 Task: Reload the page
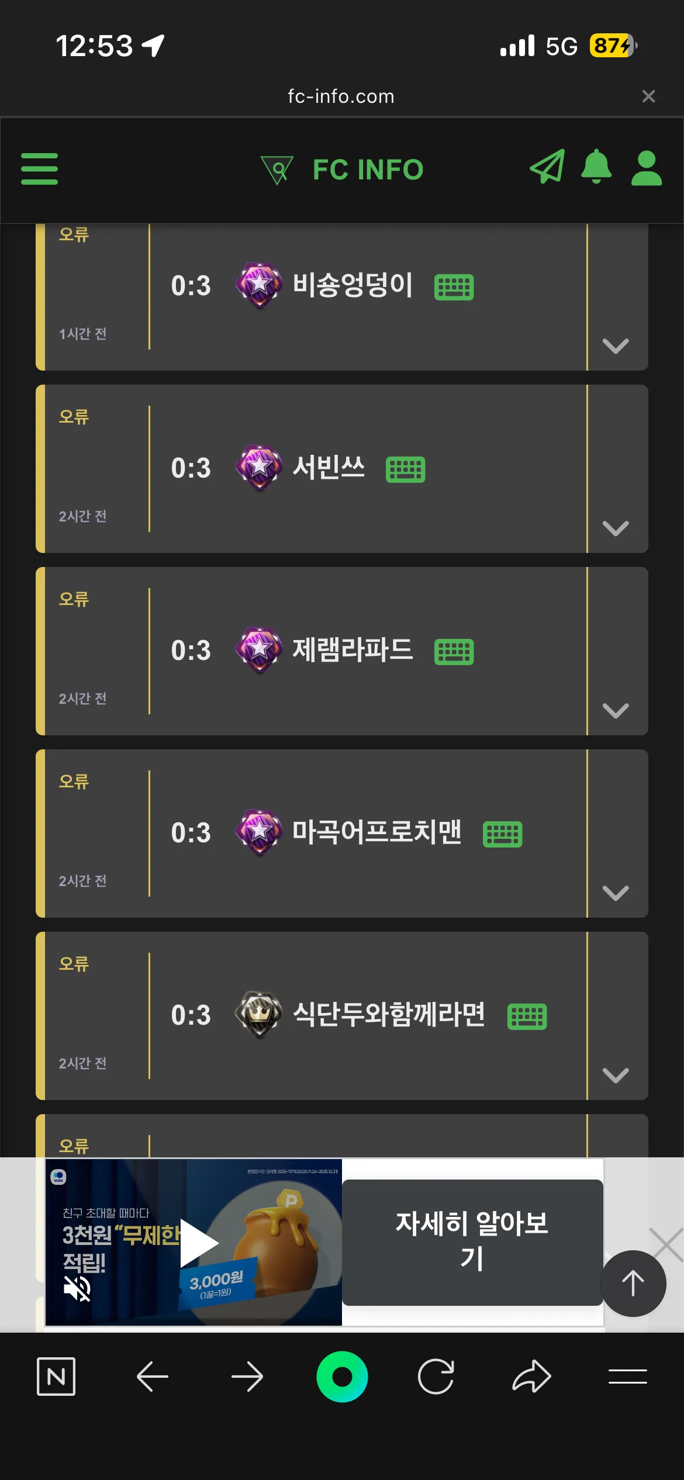(436, 1377)
